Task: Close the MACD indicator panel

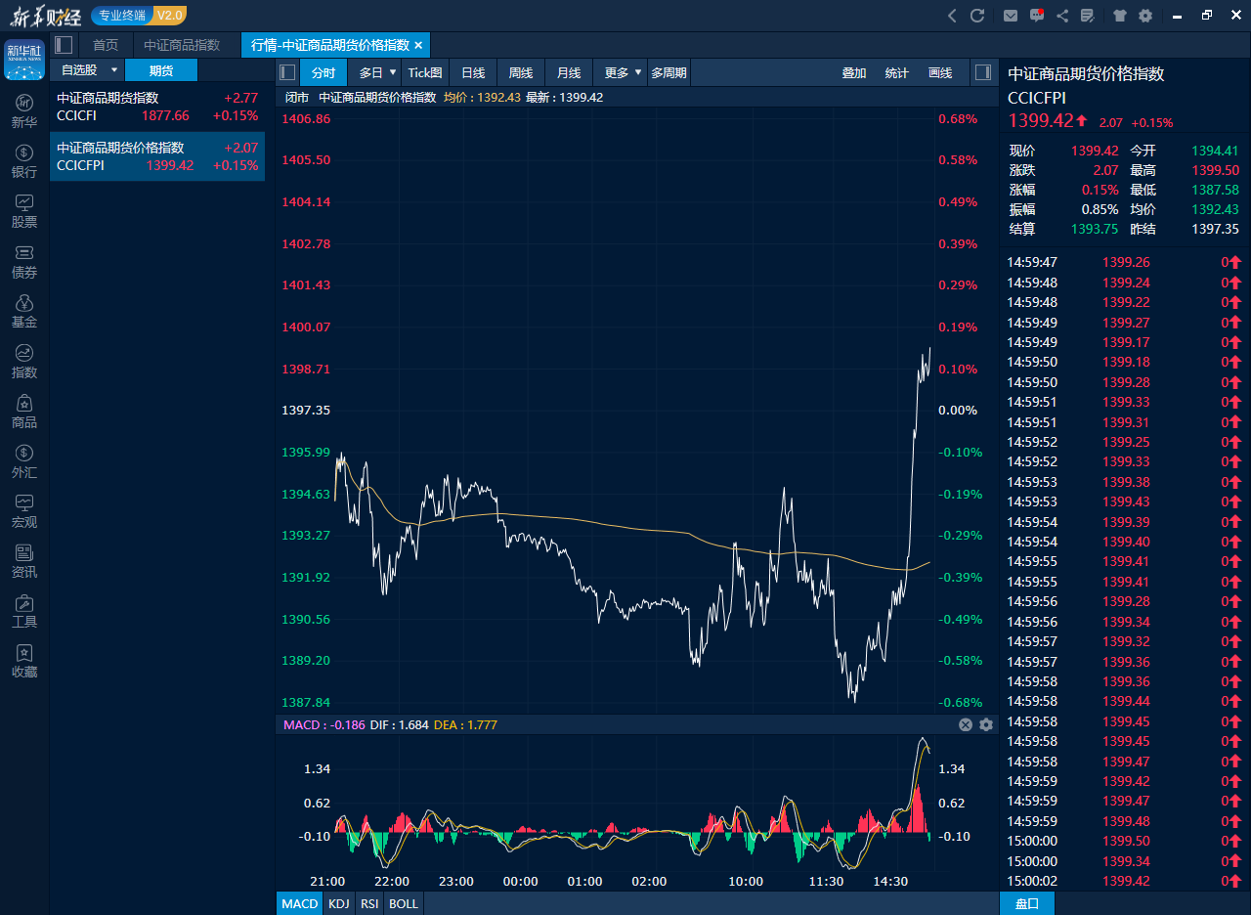Action: coord(966,724)
